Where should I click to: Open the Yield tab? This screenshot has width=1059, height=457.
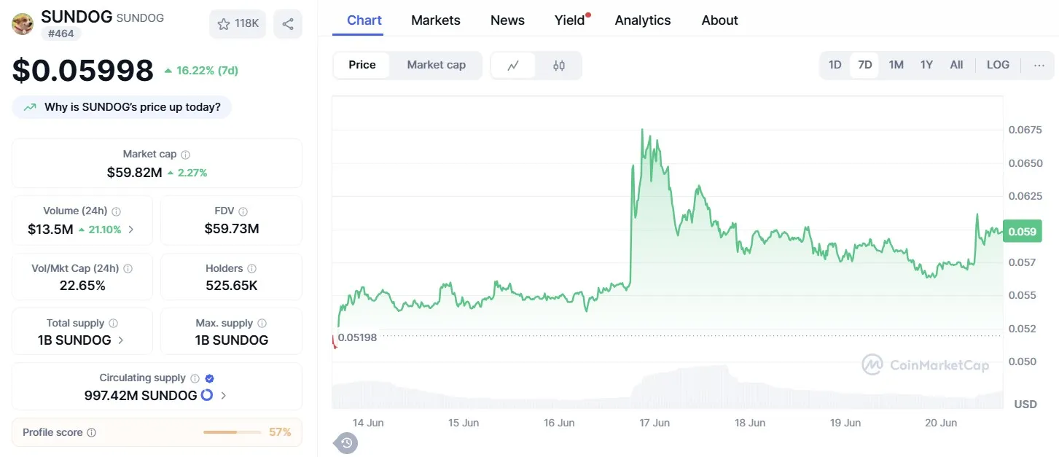pos(571,20)
